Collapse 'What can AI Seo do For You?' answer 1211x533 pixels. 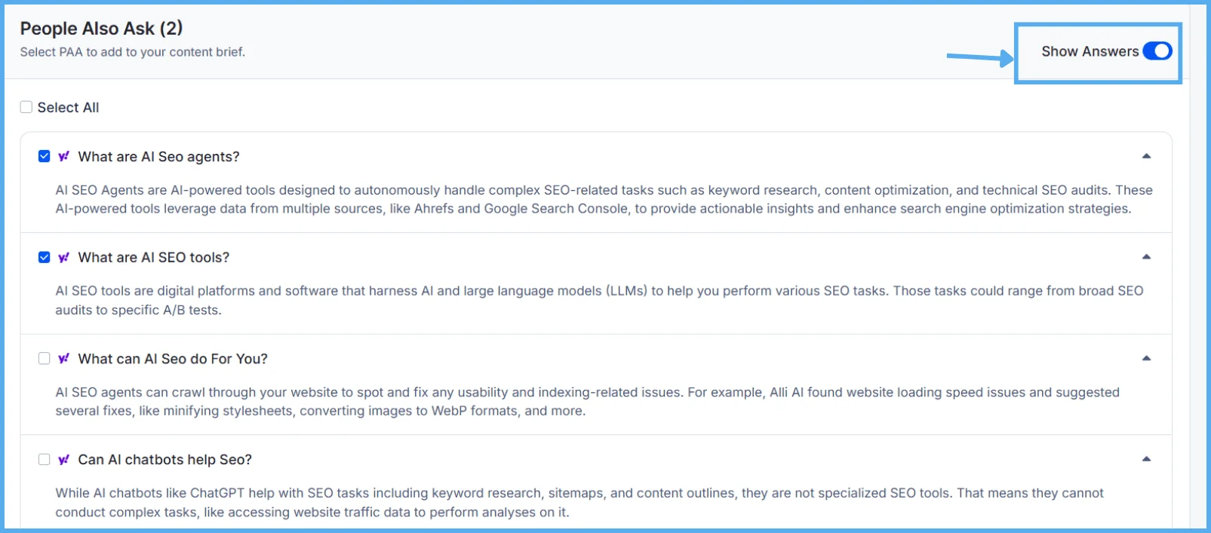pos(1146,358)
